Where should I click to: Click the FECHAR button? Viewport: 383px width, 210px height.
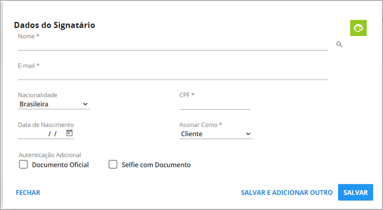pyautogui.click(x=28, y=192)
